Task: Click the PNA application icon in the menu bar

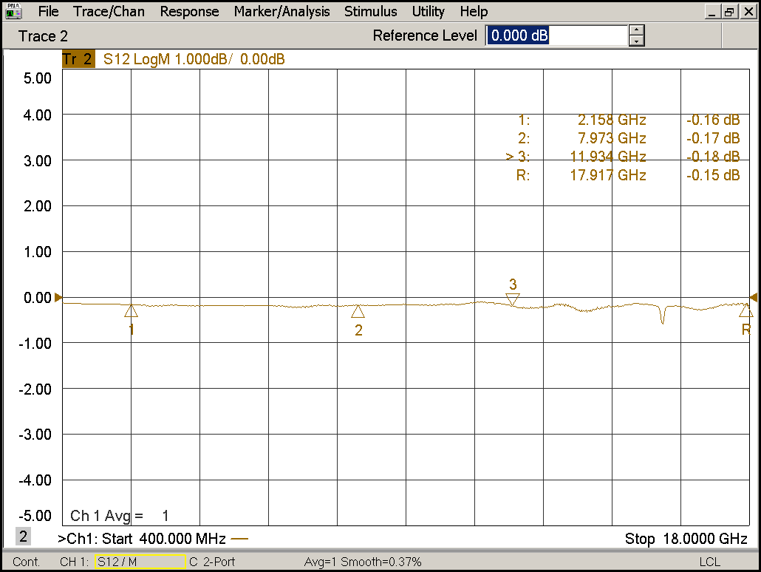Action: tap(14, 12)
